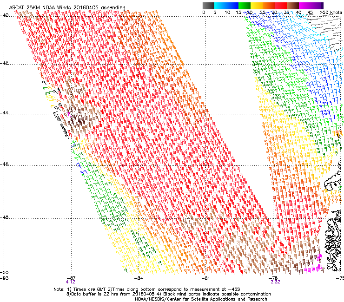The height and width of the screenshot is (302, 344).
Task: Click the -81 longitude axis label
Action: (x=205, y=278)
